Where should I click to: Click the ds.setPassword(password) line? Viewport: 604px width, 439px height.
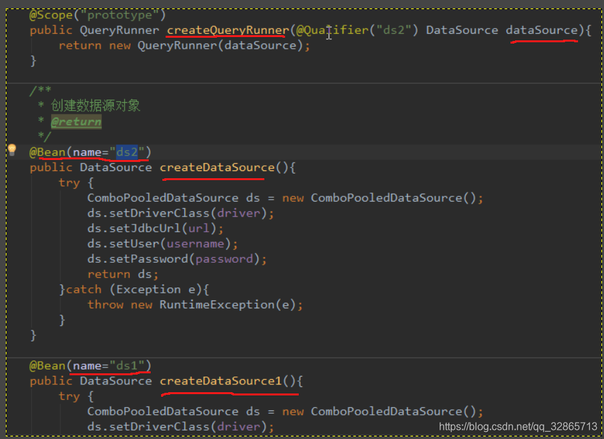177,259
